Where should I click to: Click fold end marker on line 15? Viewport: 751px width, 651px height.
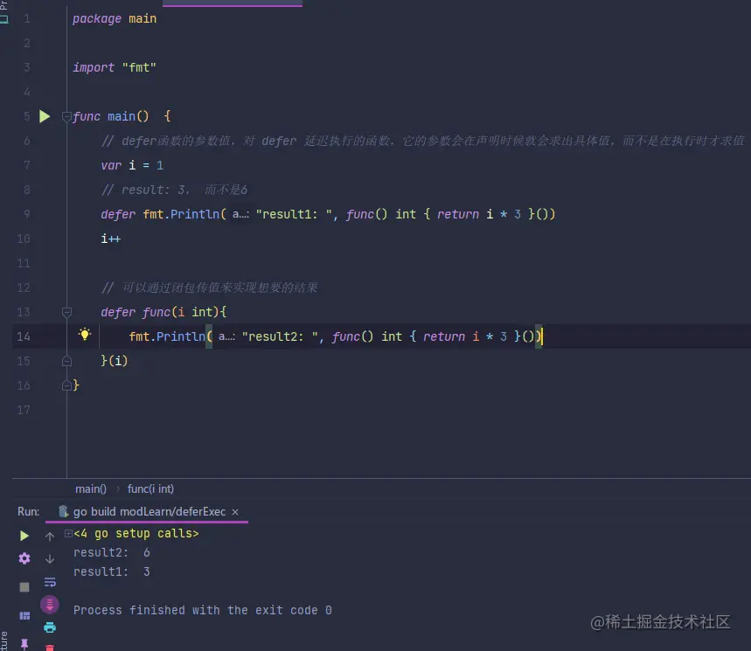pyautogui.click(x=66, y=361)
